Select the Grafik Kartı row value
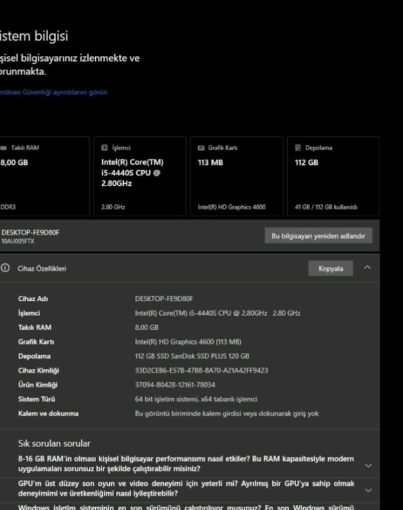The width and height of the screenshot is (403, 510). click(x=188, y=342)
